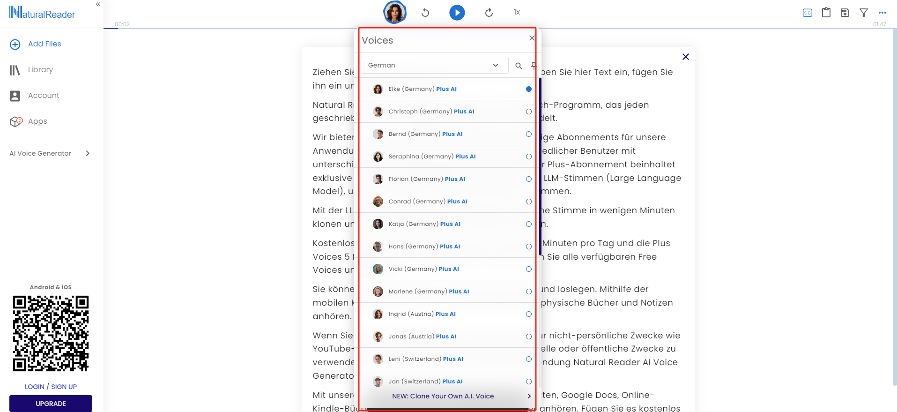
Task: Click the Add Files link text
Action: point(44,44)
